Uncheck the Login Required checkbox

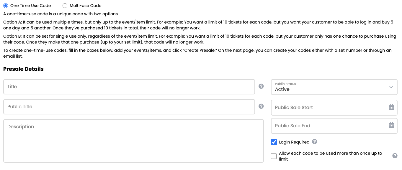(274, 142)
